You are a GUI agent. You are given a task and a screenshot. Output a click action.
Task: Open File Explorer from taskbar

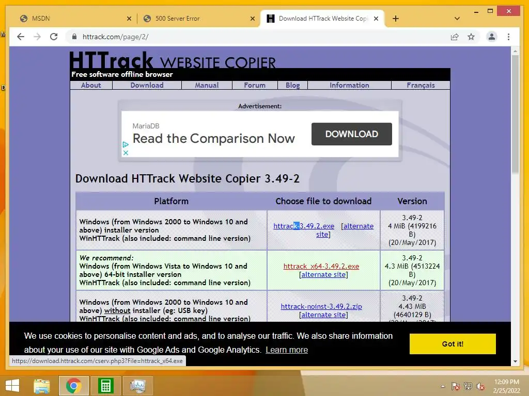click(42, 386)
